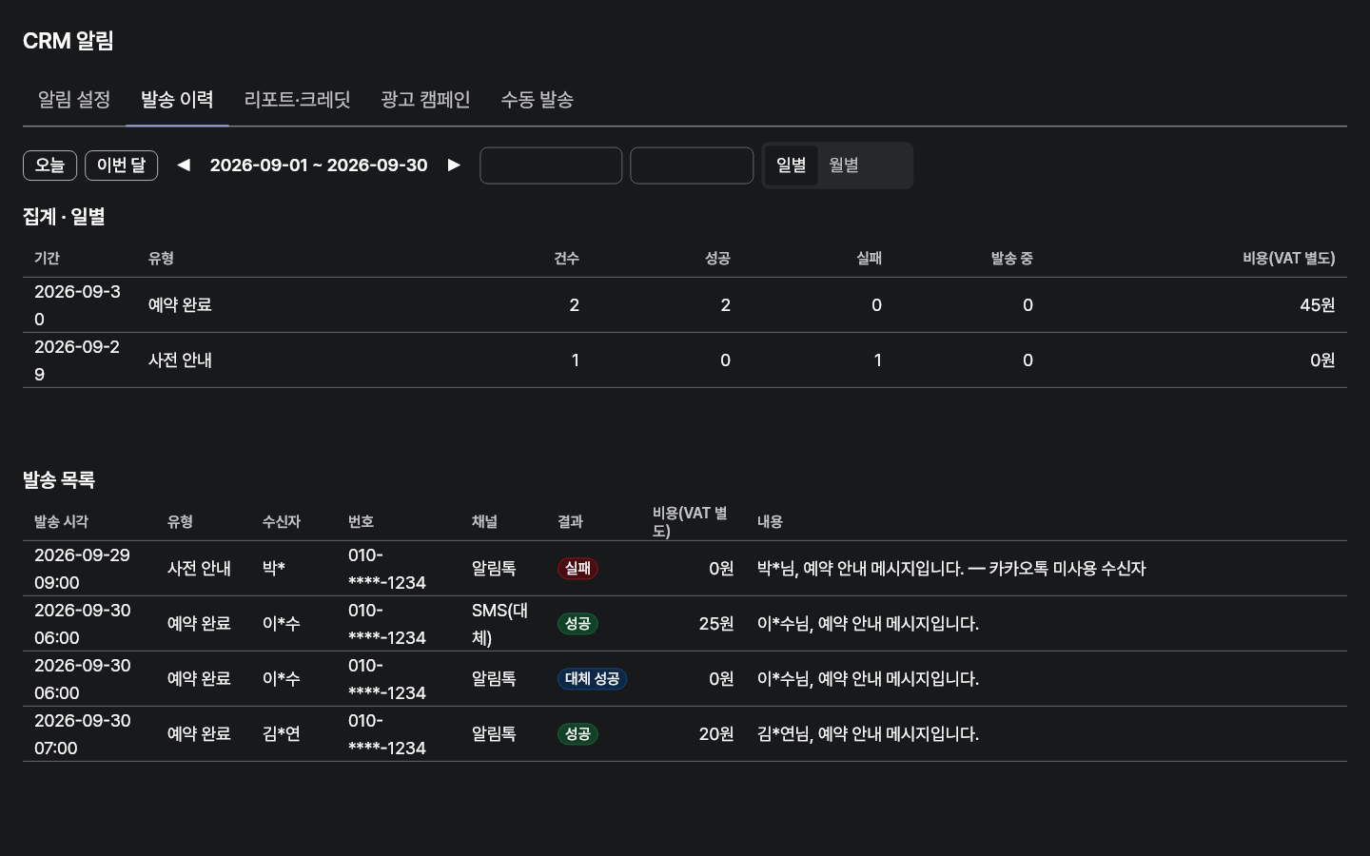Focus the first empty filter field
1370x856 pixels.
click(551, 165)
